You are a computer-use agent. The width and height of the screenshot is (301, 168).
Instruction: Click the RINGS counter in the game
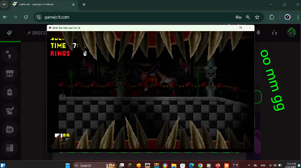point(68,53)
